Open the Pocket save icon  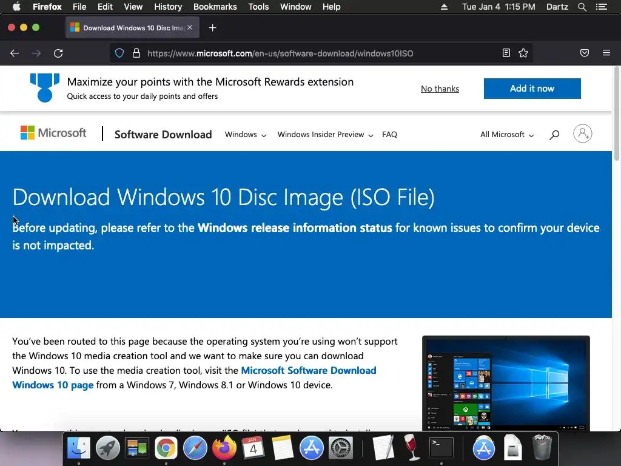tap(585, 53)
